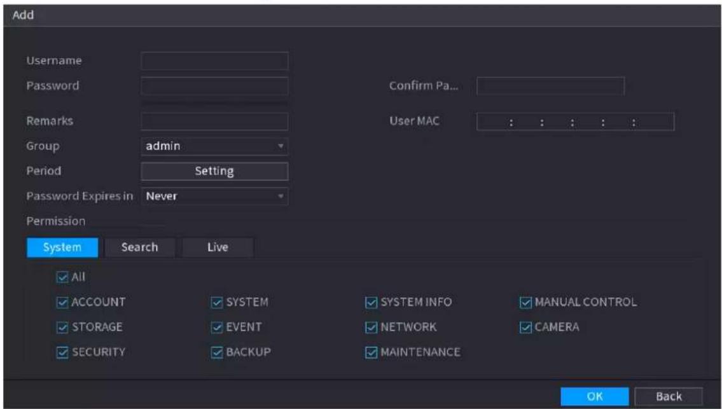The image size is (722, 409).
Task: Switch to the Live permission tab
Action: pos(218,247)
